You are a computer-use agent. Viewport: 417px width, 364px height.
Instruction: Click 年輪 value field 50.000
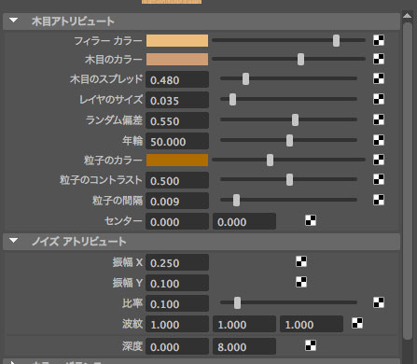point(177,141)
